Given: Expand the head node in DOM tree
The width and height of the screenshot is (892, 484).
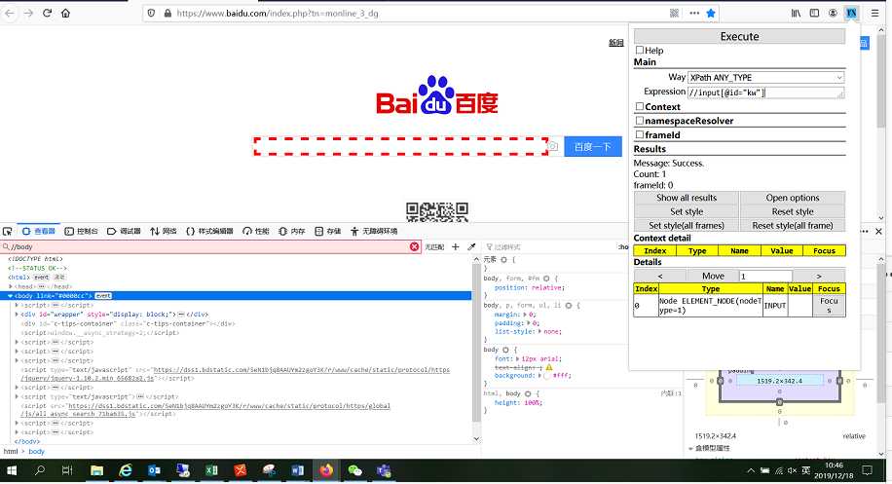Looking at the screenshot, I should coord(11,286).
